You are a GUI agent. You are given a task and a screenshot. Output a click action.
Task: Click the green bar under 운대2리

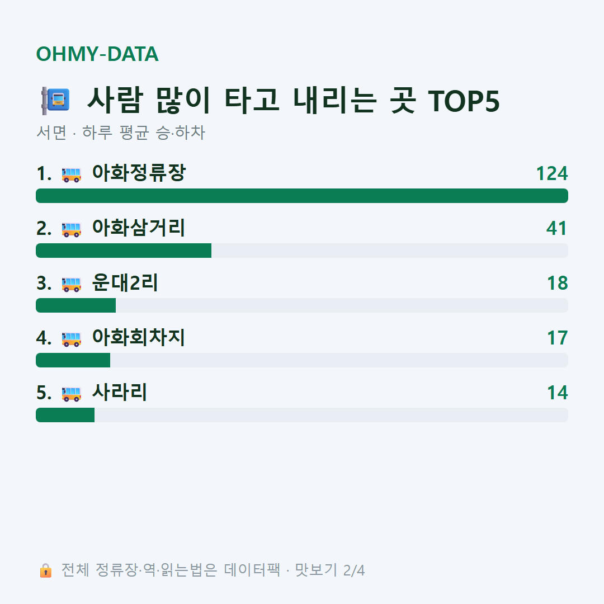click(76, 305)
